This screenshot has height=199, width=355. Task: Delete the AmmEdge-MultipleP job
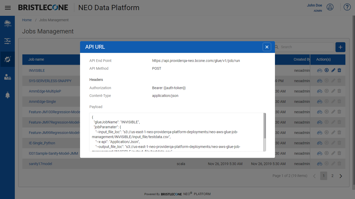coord(339,91)
